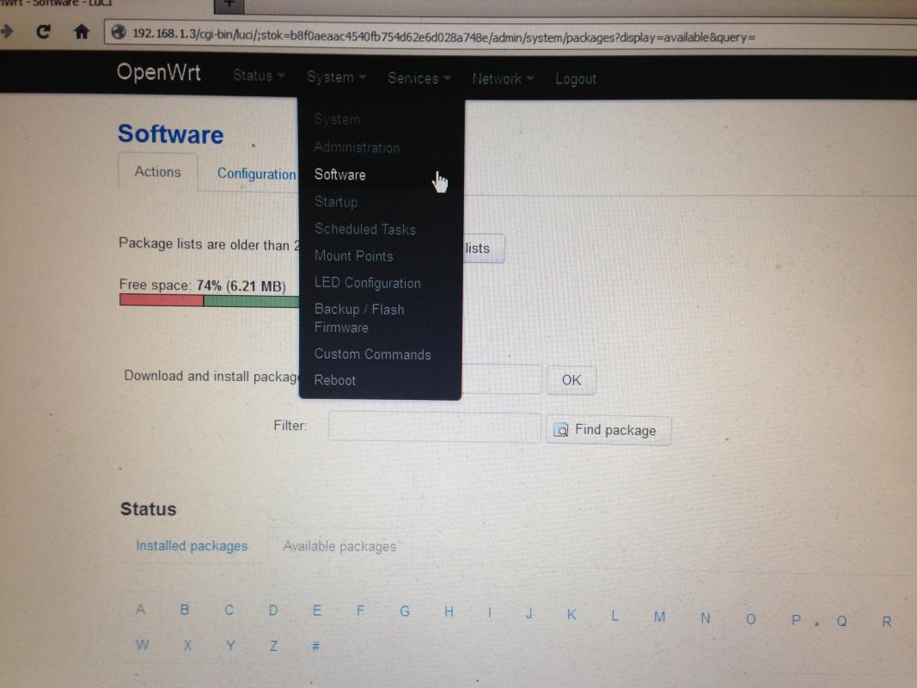
Task: Click the globe site info icon
Action: [x=119, y=32]
